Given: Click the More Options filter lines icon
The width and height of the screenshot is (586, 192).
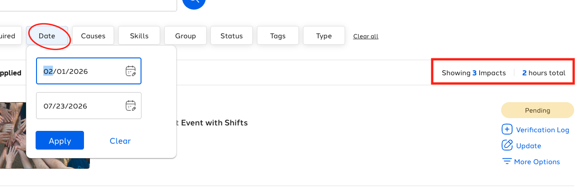Looking at the screenshot, I should (x=507, y=161).
